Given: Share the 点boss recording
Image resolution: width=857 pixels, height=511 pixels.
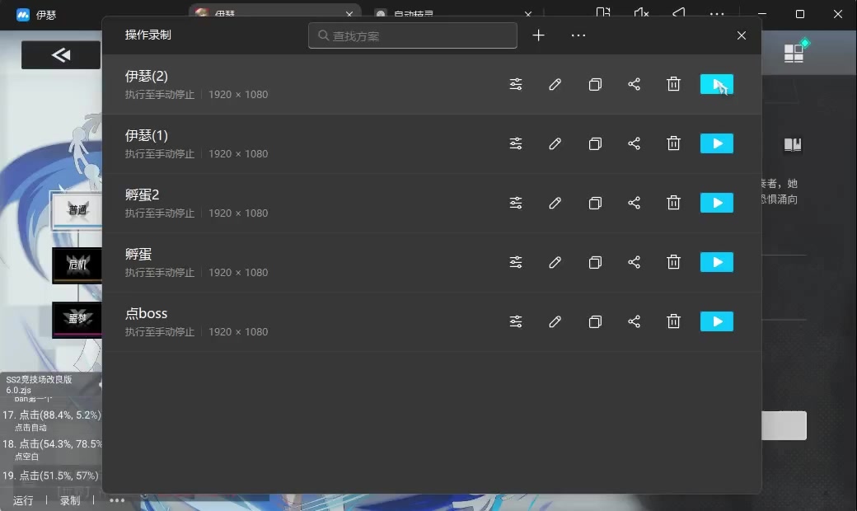Looking at the screenshot, I should [x=635, y=321].
